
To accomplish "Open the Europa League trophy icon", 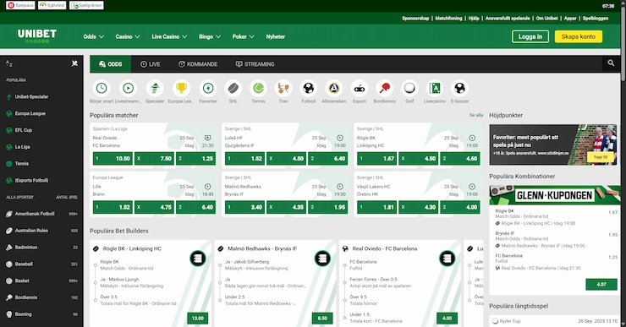I will pos(181,88).
